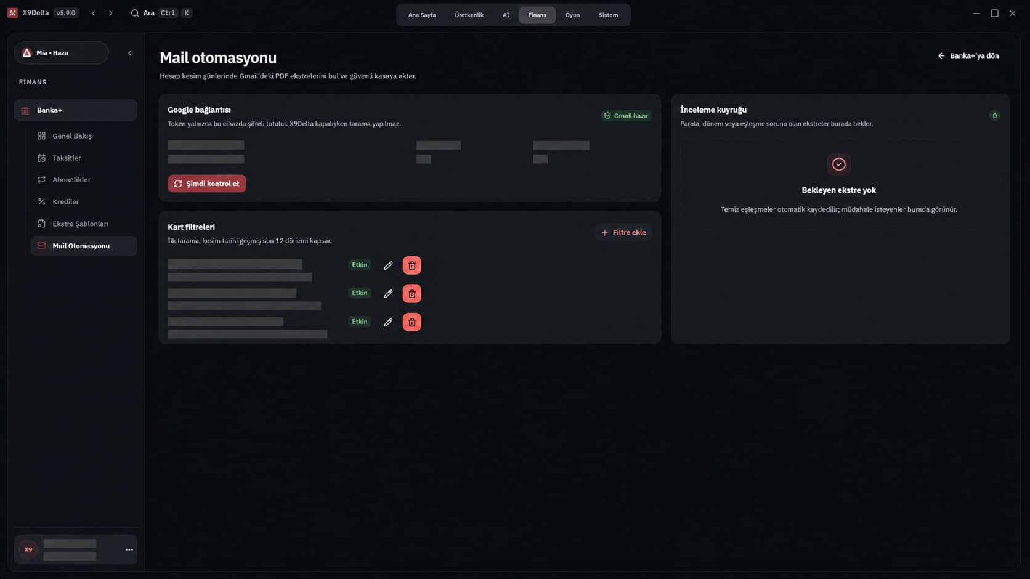The height and width of the screenshot is (579, 1030).
Task: Click the Ekstre Şablonları document icon
Action: pos(41,224)
